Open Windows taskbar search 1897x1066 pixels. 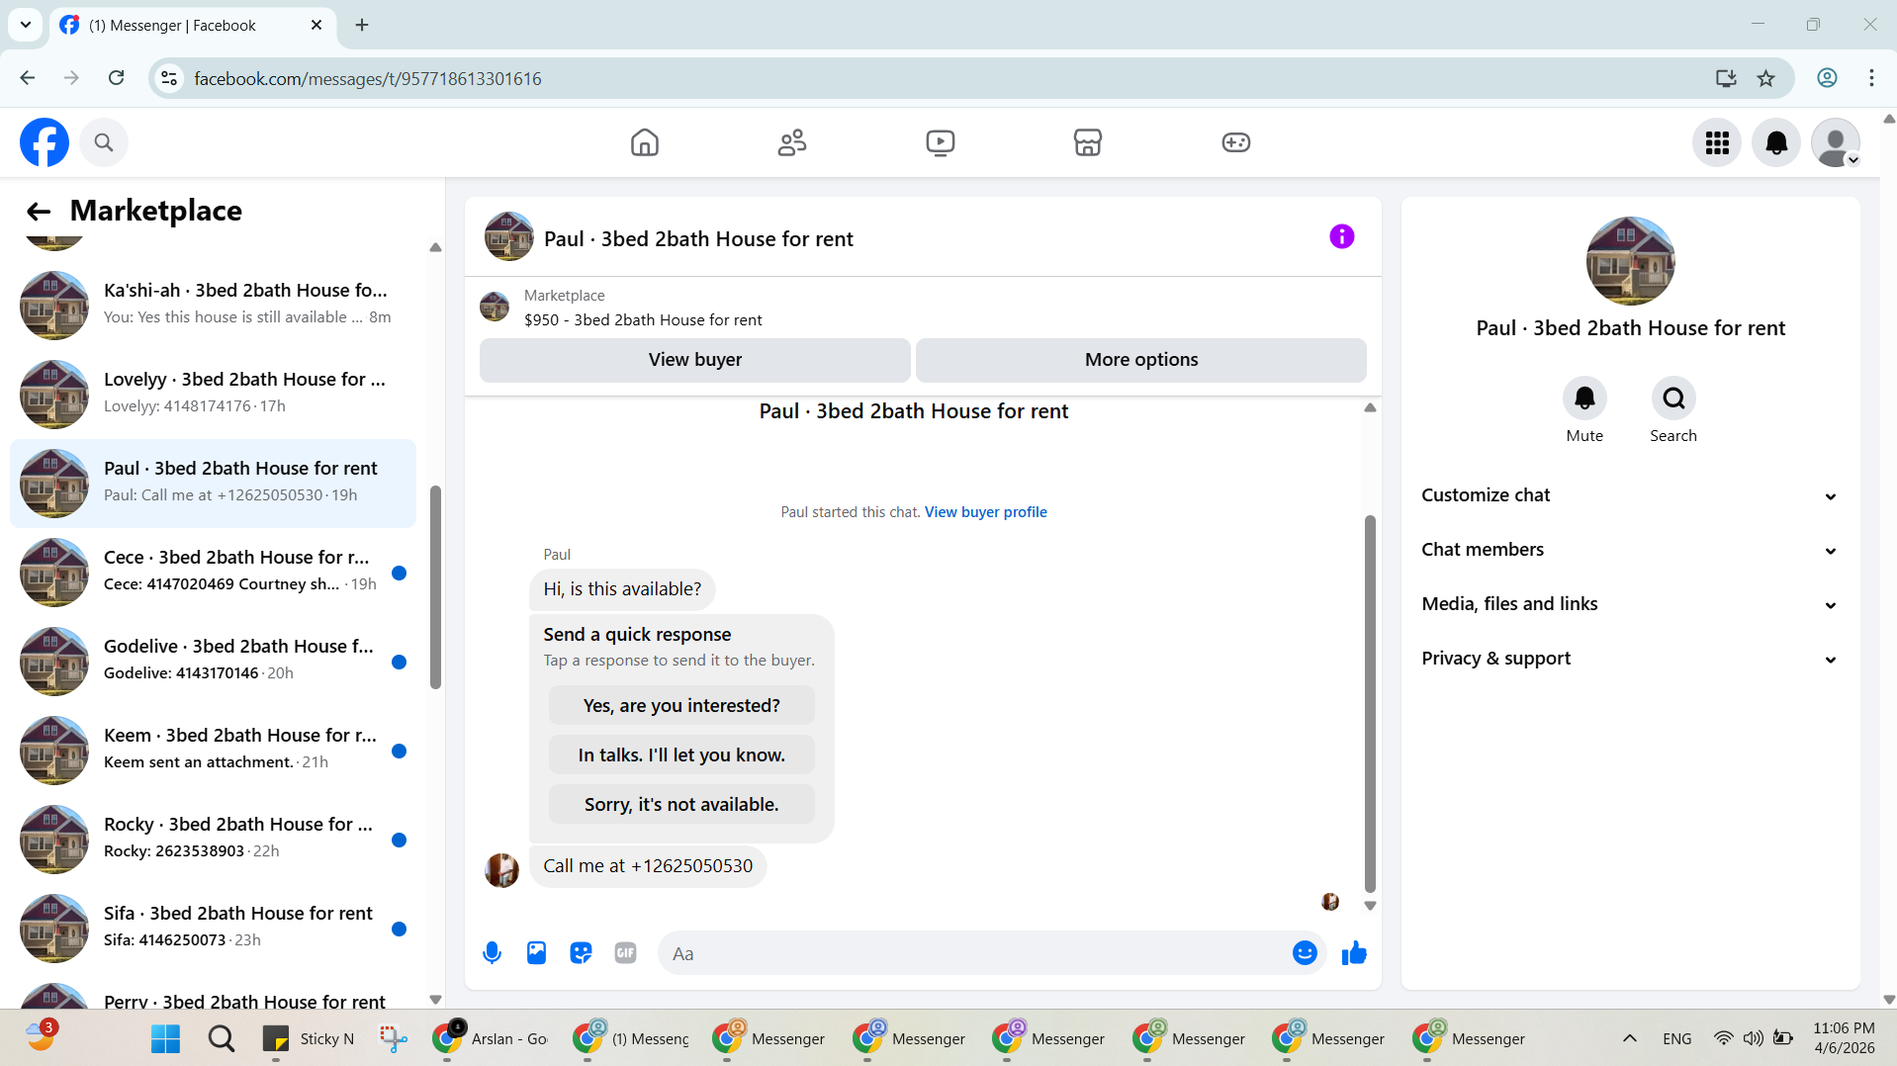(x=222, y=1038)
